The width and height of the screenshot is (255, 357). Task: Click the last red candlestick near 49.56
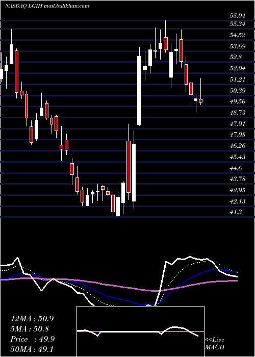200,100
